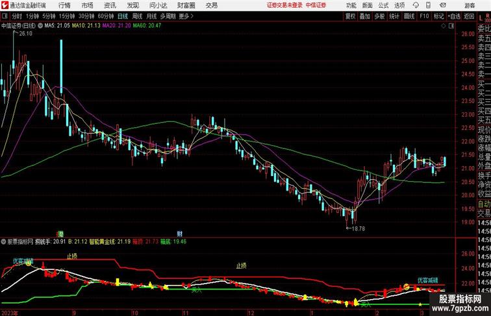The width and height of the screenshot is (491, 316).
Task: Click the Tongdaxin red logo icon
Action: pos(5,5)
